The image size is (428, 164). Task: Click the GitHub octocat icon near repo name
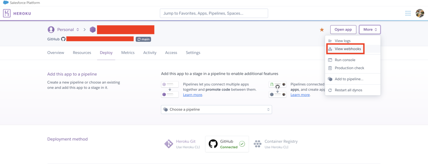point(63,39)
